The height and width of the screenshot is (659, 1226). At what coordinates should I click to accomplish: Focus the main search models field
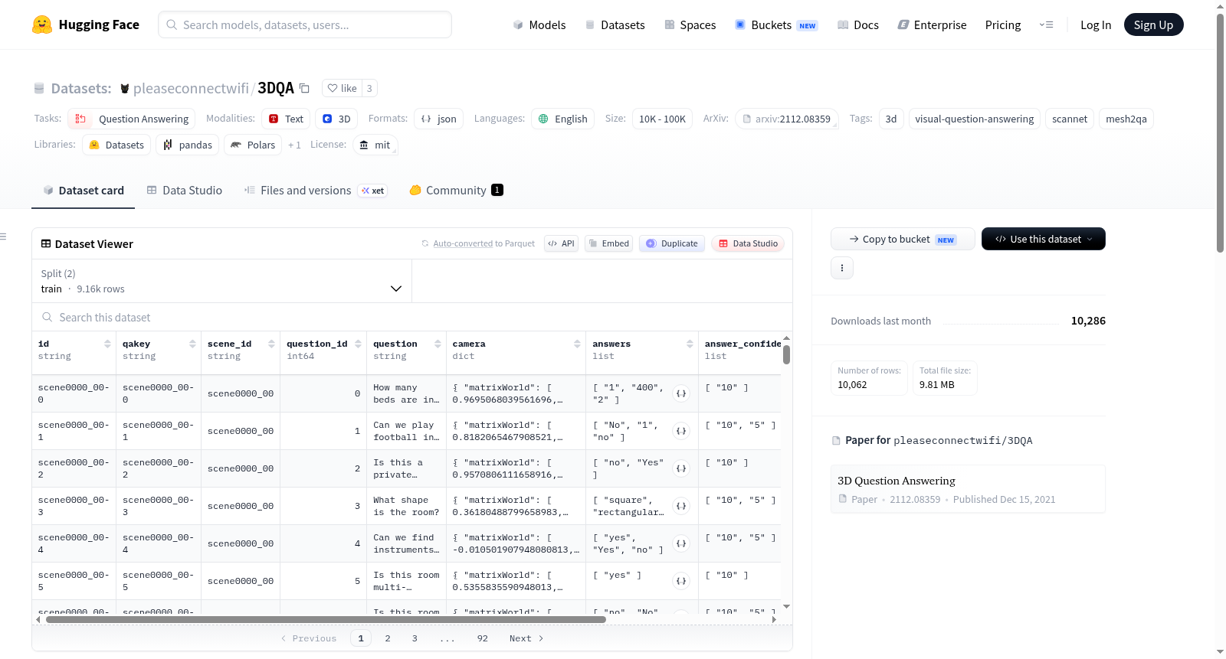(x=305, y=24)
